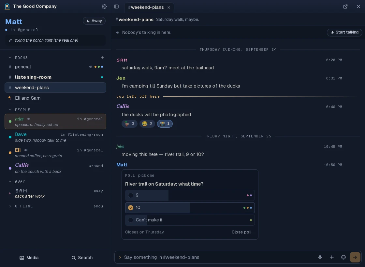This screenshot has height=267, width=365.
Task: Click speaker icon next to Jules
Action: [29, 119]
